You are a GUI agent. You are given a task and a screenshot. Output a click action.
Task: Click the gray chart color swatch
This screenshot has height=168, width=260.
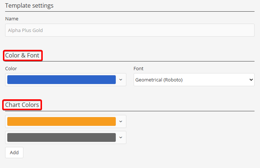61,137
